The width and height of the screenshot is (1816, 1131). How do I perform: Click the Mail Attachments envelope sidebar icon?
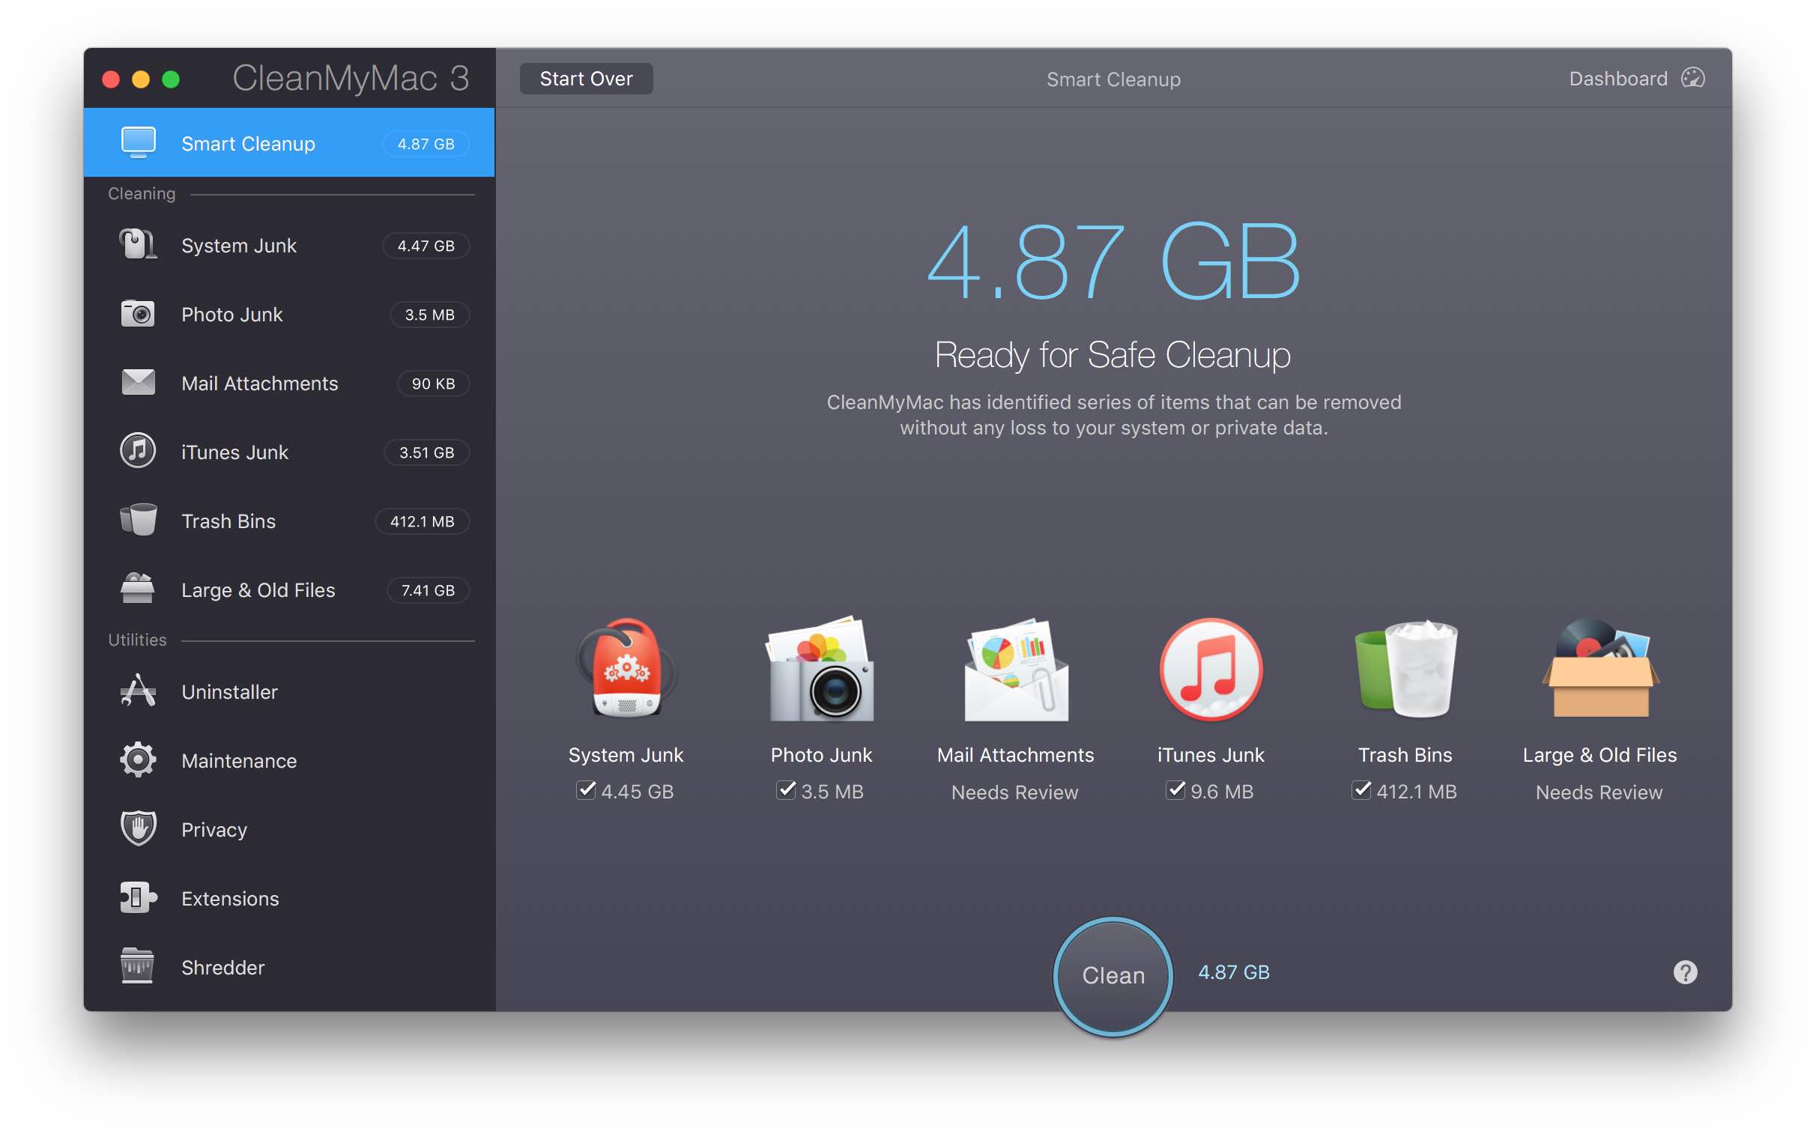tap(138, 383)
